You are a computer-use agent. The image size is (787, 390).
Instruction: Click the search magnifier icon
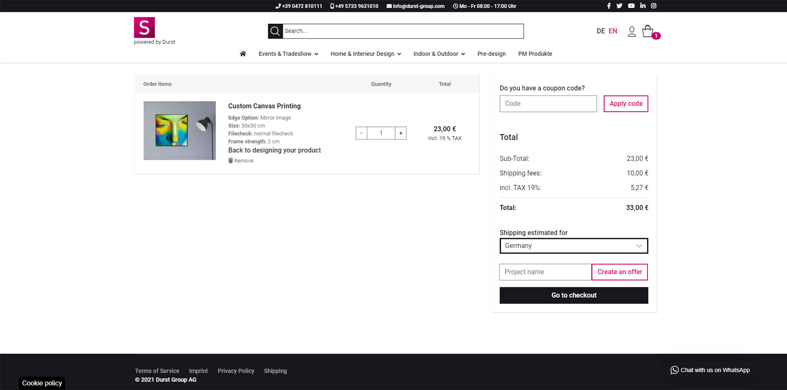click(275, 31)
